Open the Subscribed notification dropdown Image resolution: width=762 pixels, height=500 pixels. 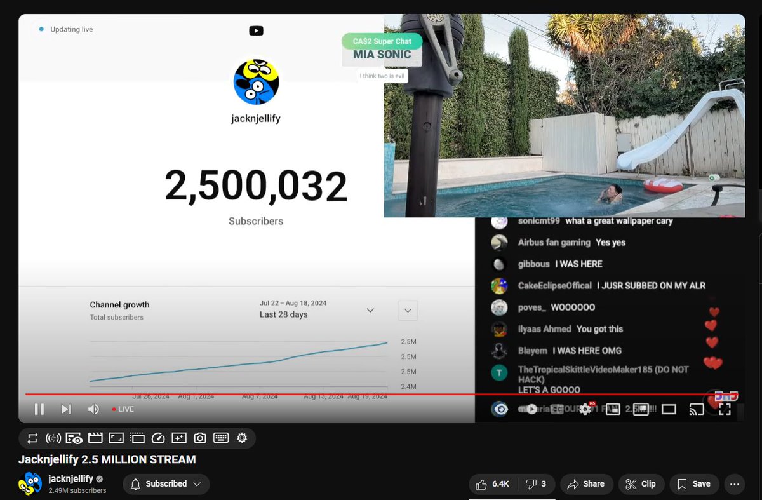pos(166,483)
